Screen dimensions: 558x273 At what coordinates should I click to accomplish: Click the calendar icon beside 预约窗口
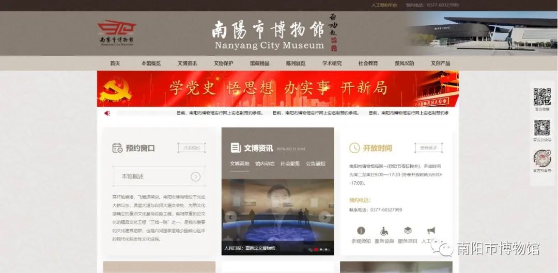click(x=117, y=148)
